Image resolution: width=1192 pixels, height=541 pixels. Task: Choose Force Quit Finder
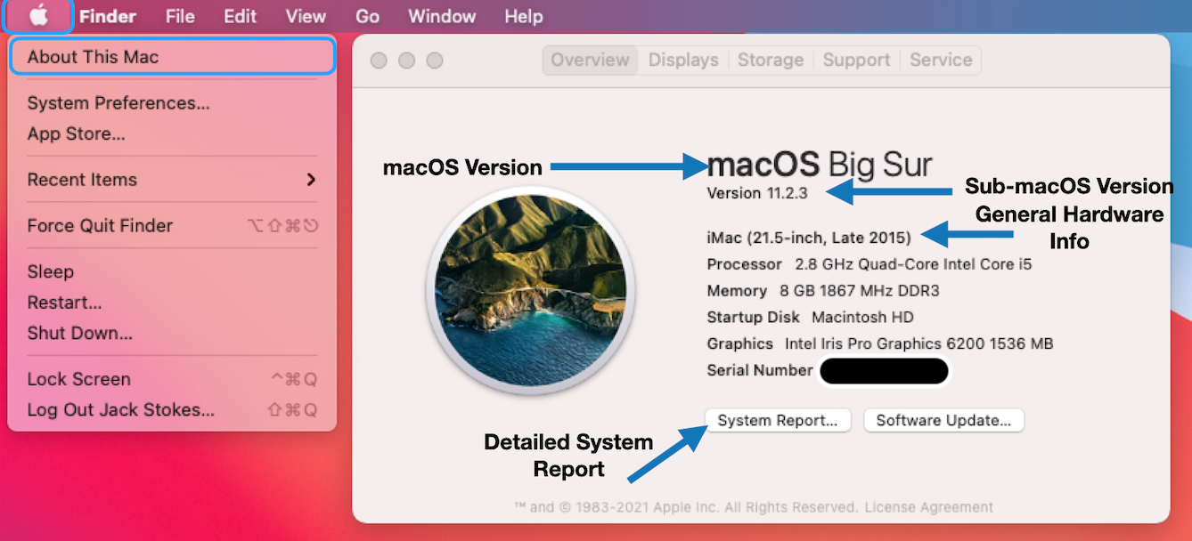point(173,226)
